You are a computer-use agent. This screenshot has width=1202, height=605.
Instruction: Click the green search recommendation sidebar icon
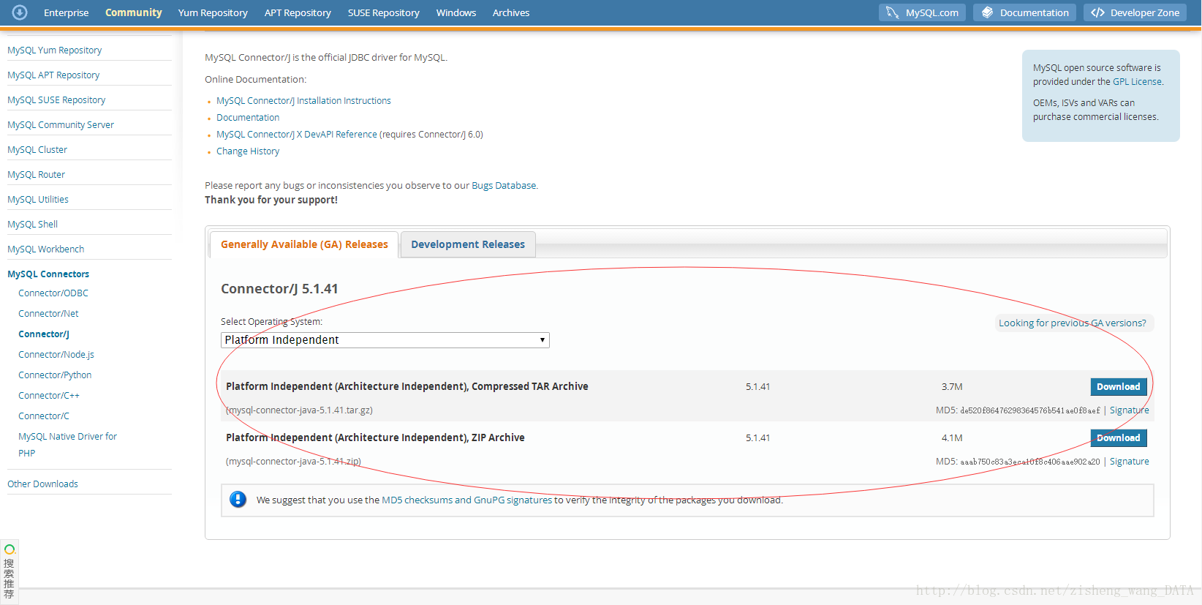click(x=10, y=549)
